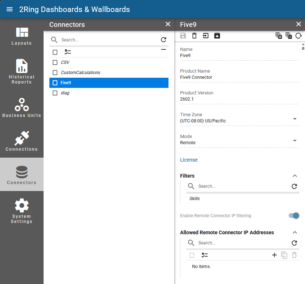The width and height of the screenshot is (305, 284).
Task: Select the diag connector row
Action: [109, 93]
